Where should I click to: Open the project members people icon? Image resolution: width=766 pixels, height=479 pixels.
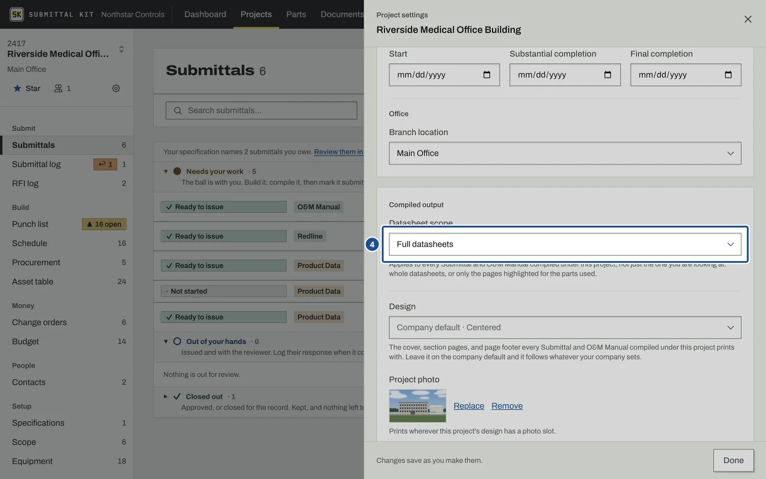coord(58,88)
